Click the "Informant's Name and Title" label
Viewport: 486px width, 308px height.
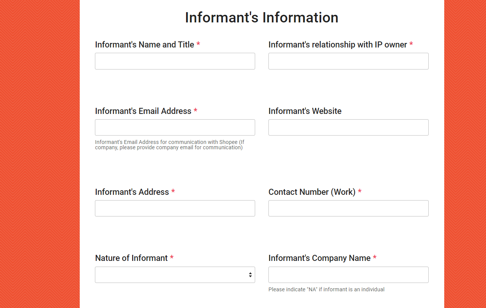144,45
